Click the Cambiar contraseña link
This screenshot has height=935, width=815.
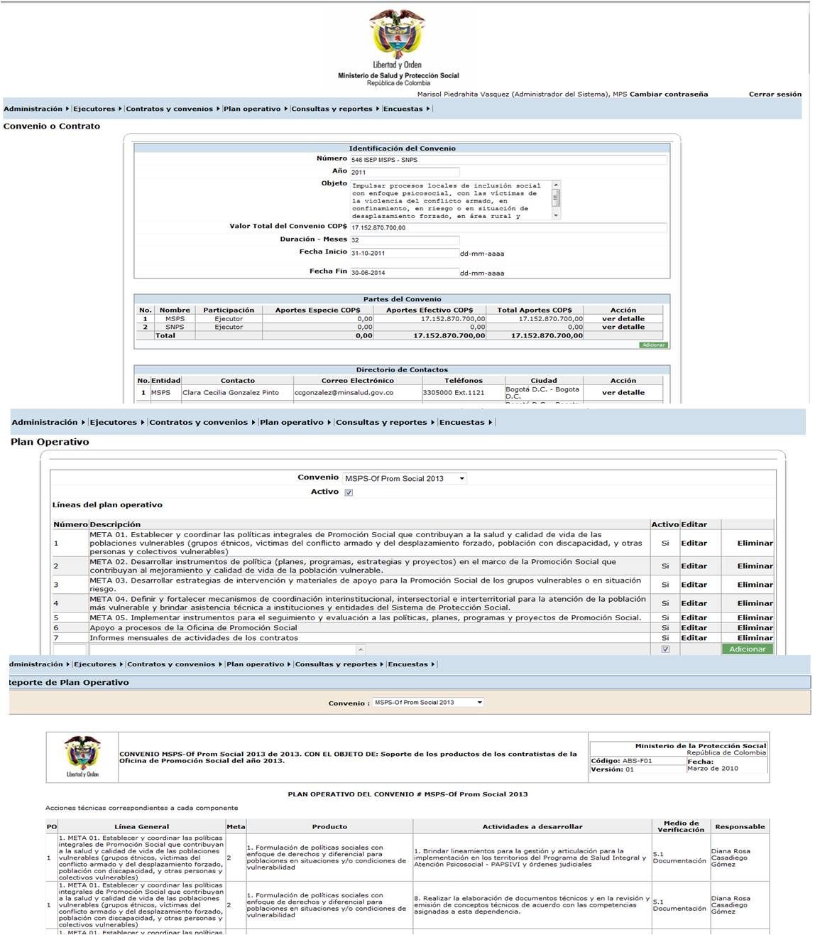(x=668, y=94)
